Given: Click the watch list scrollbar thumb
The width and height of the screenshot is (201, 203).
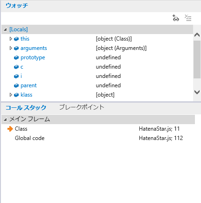Looking at the screenshot, I should (x=197, y=59).
